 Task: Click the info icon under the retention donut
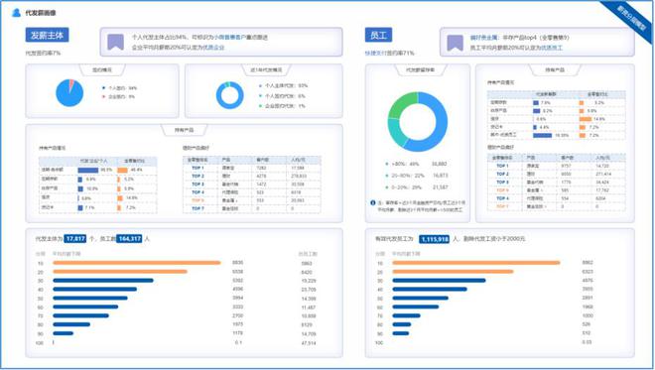pyautogui.click(x=372, y=202)
